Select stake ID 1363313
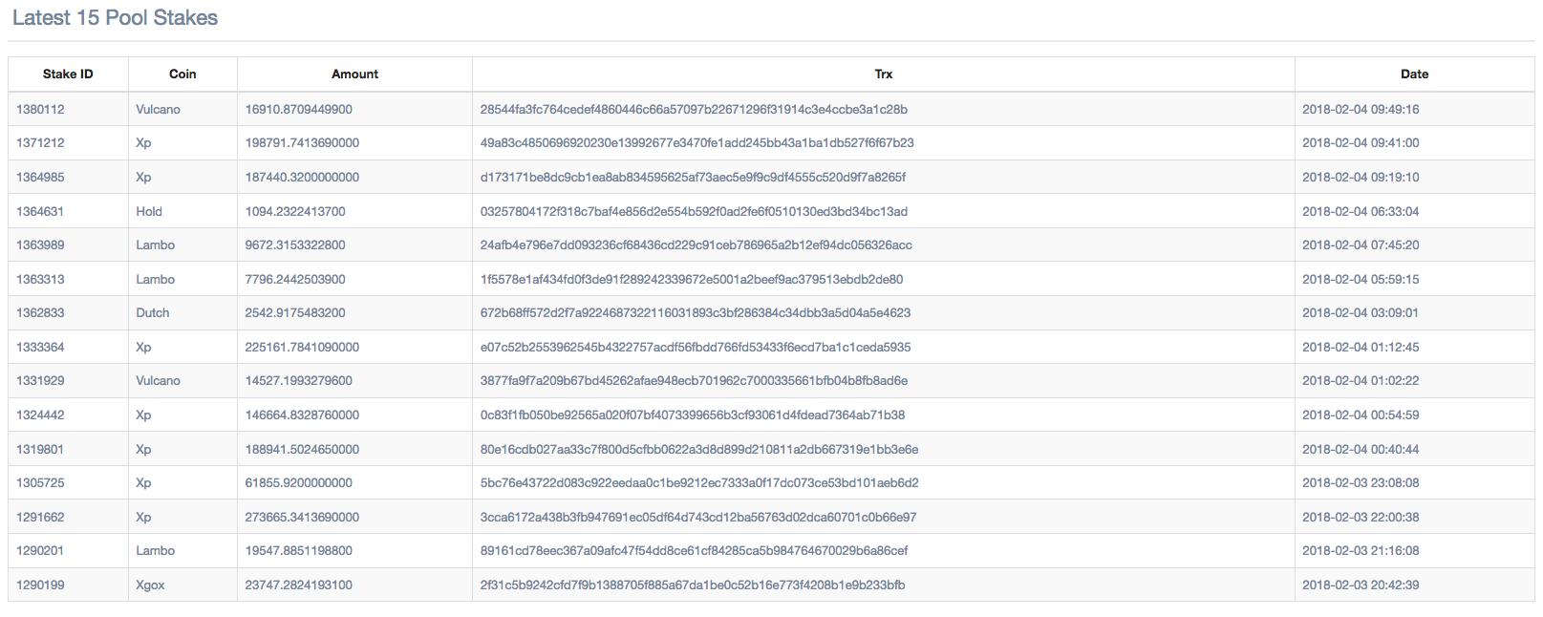 point(40,280)
